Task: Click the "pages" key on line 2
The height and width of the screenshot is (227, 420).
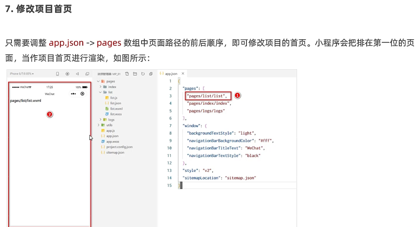Action: [x=190, y=89]
